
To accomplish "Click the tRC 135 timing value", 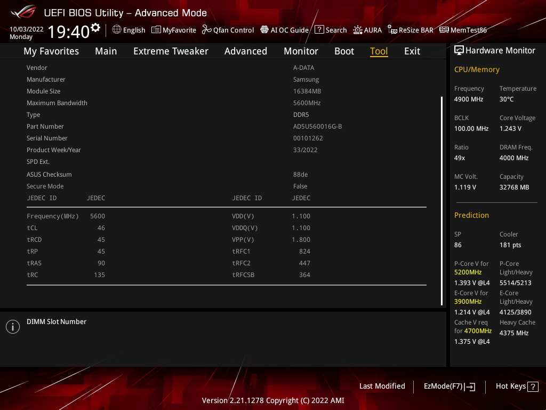I will [x=99, y=275].
